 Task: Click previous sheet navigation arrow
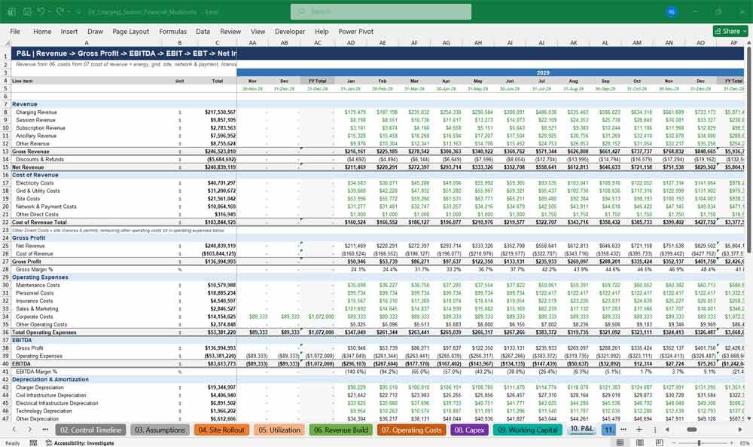(x=14, y=429)
